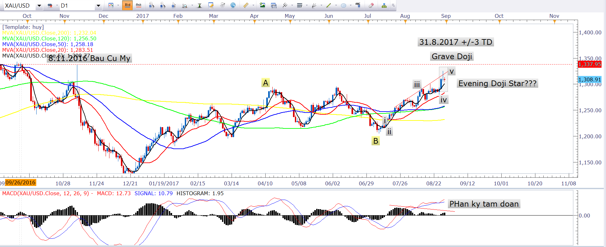
Task: Click the Evening Doji Star??? annotation
Action: (x=497, y=84)
